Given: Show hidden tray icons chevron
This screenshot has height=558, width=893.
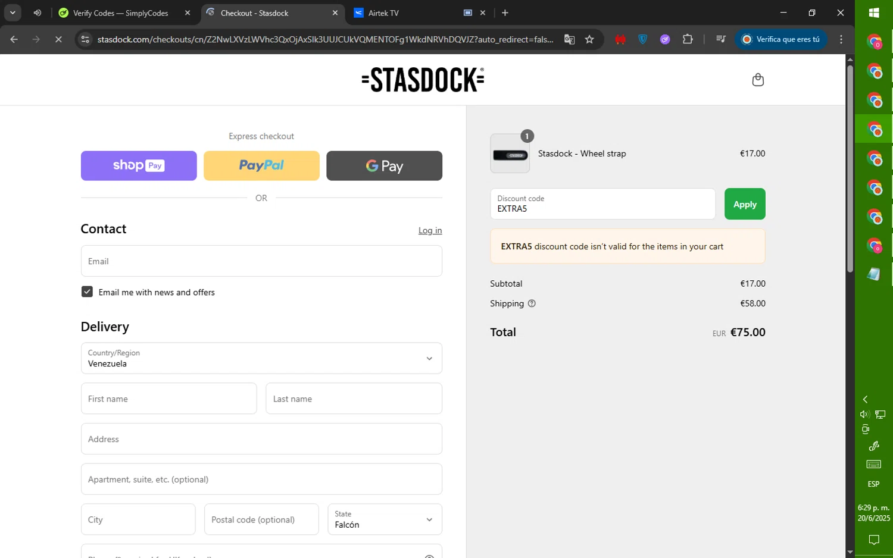Looking at the screenshot, I should [x=865, y=399].
